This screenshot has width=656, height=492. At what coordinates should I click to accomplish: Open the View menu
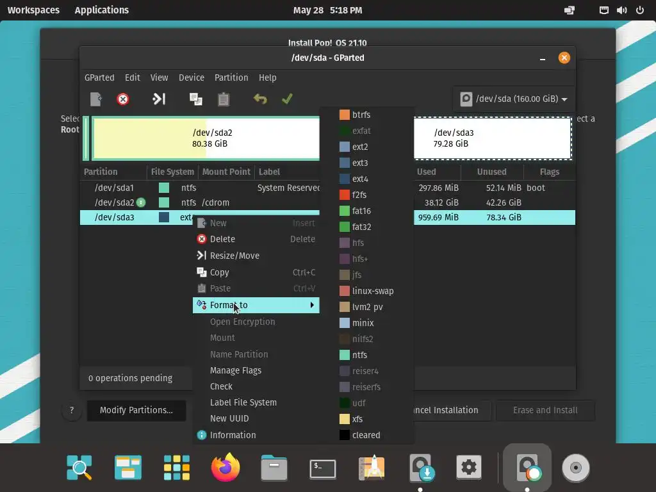coord(159,78)
